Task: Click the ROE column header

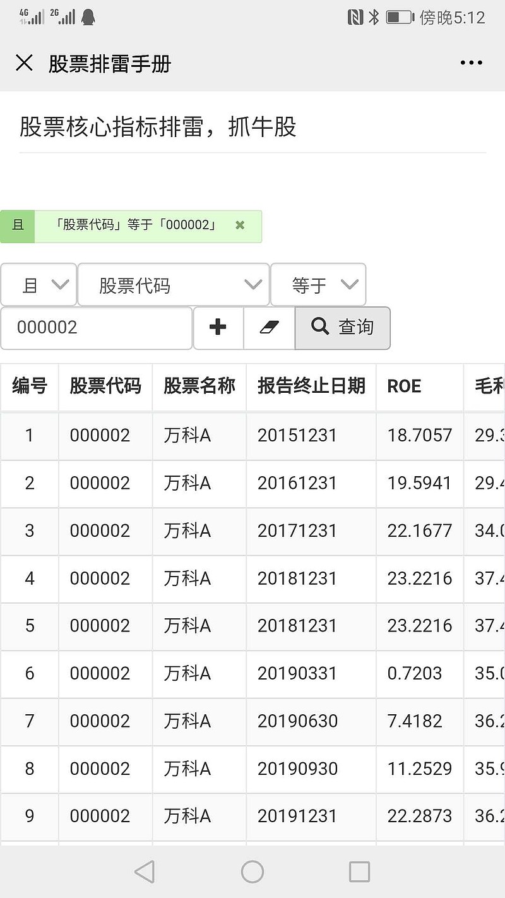Action: (x=420, y=386)
